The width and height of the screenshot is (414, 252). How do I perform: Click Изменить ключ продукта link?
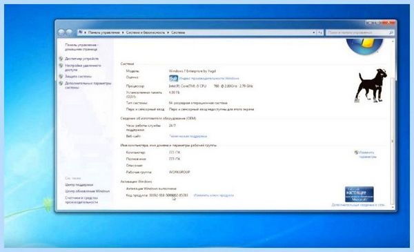(x=214, y=195)
